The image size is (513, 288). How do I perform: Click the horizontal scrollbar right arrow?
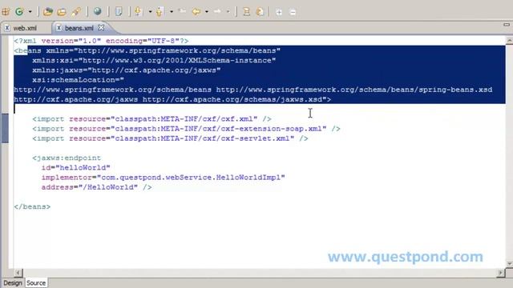500,272
